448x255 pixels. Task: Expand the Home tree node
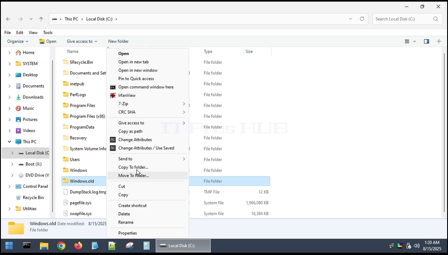tap(10, 53)
